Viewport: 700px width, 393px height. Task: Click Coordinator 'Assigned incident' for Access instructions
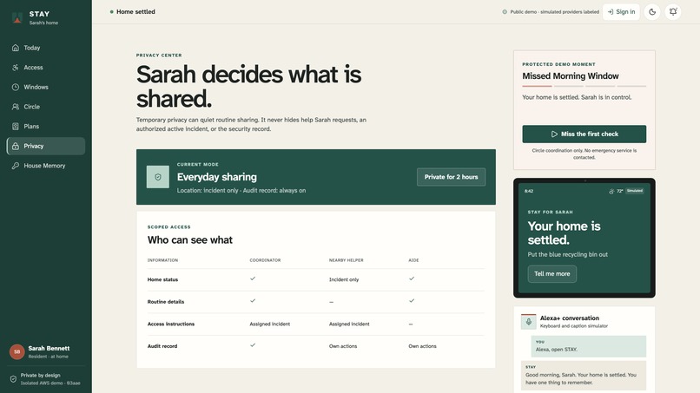269,324
